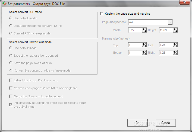Click Select convert PDF mode group title
Image resolution: width=192 pixels, height=132 pixels.
click(25, 12)
